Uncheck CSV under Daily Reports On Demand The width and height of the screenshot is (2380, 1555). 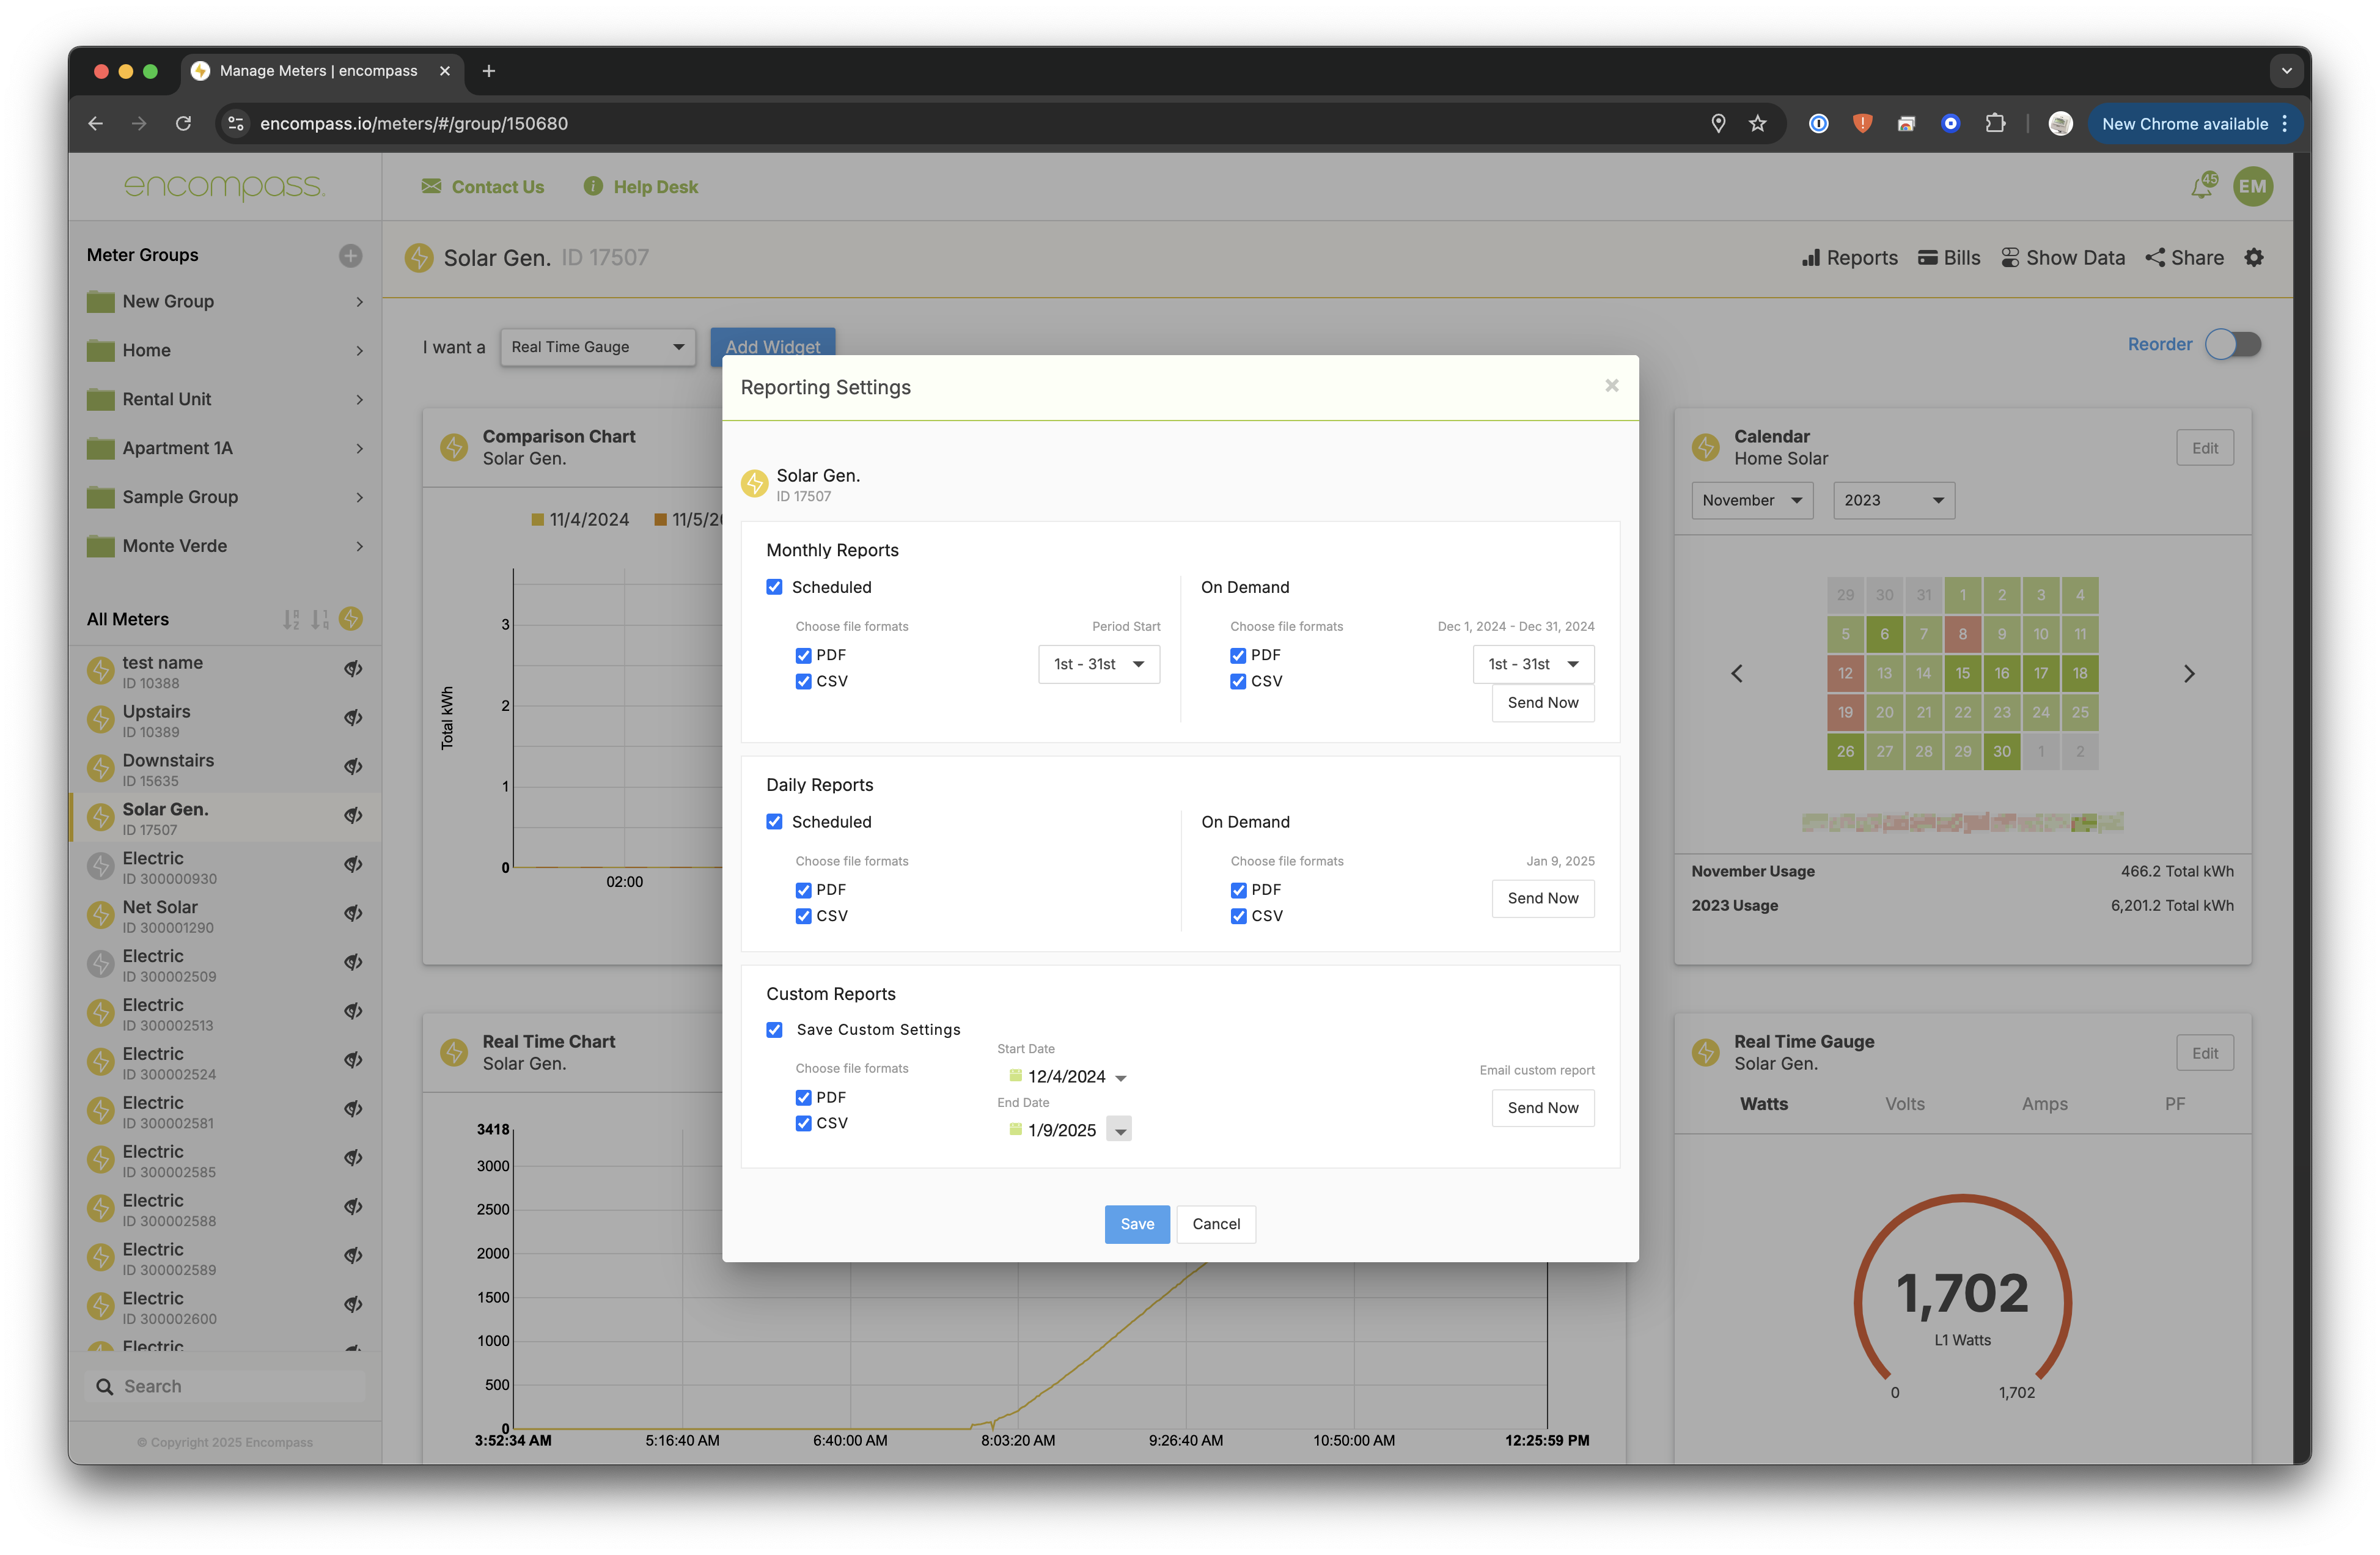(1238, 916)
